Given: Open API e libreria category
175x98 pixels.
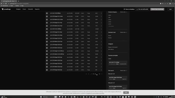Looking at the screenshot, I should [x=111, y=49].
